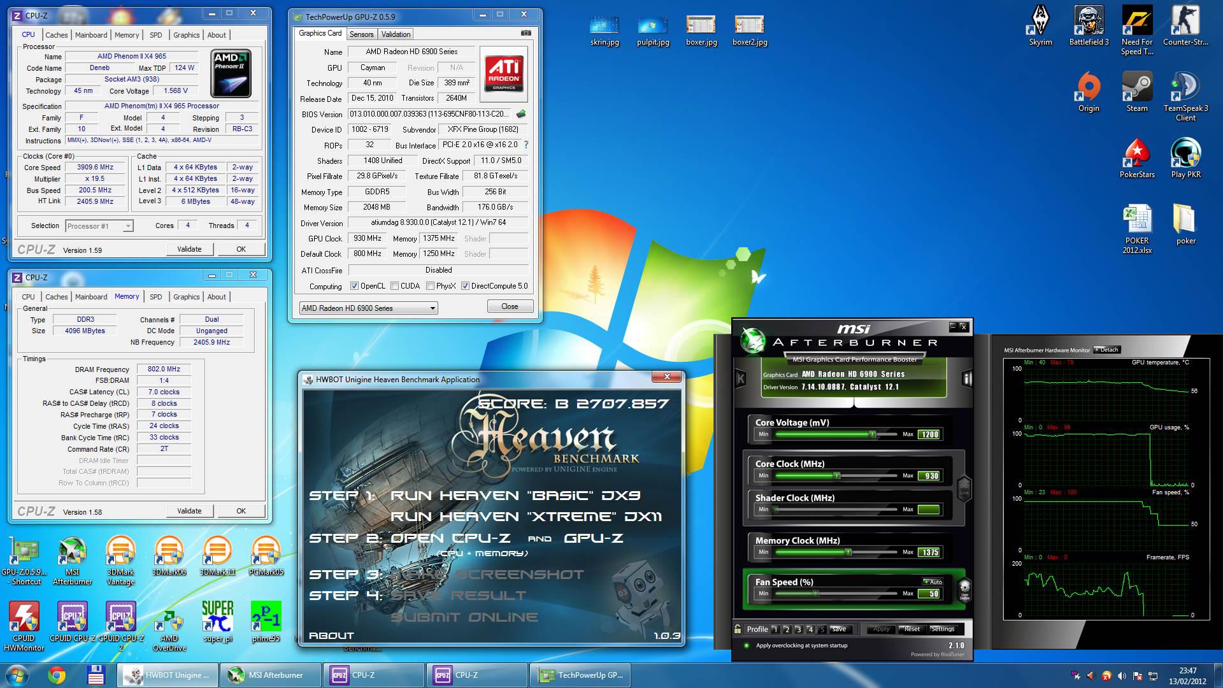This screenshot has height=688, width=1223.
Task: Open super_pi desktop icon
Action: point(217,622)
